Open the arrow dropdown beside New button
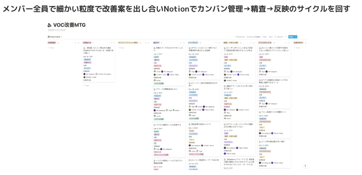 click(x=296, y=37)
